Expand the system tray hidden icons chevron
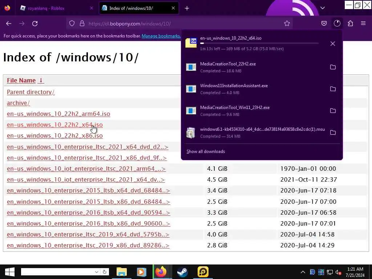Screen dimensions: 372x279 [303, 272]
